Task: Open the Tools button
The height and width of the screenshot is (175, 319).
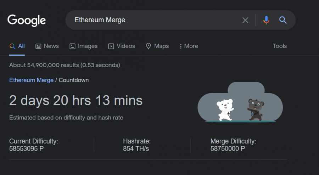Action: pos(280,46)
